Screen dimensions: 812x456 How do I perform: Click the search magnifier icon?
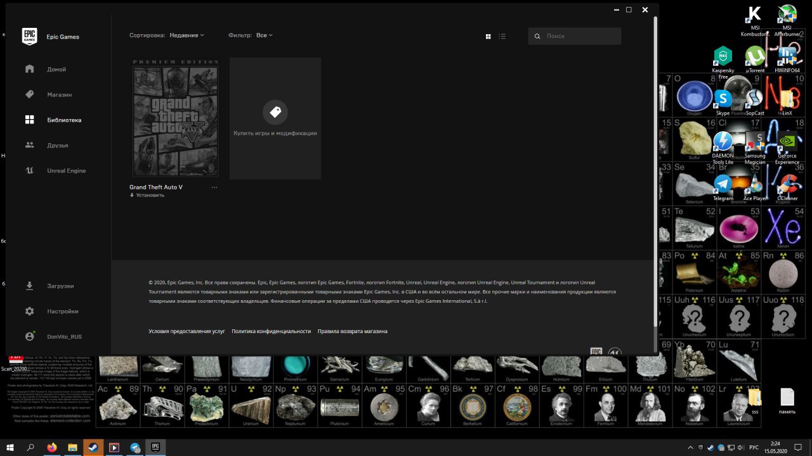tap(538, 36)
